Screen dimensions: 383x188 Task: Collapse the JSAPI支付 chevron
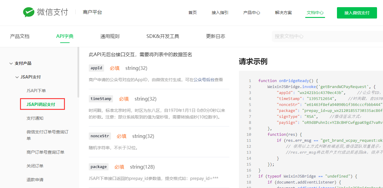pyautogui.click(x=17, y=77)
